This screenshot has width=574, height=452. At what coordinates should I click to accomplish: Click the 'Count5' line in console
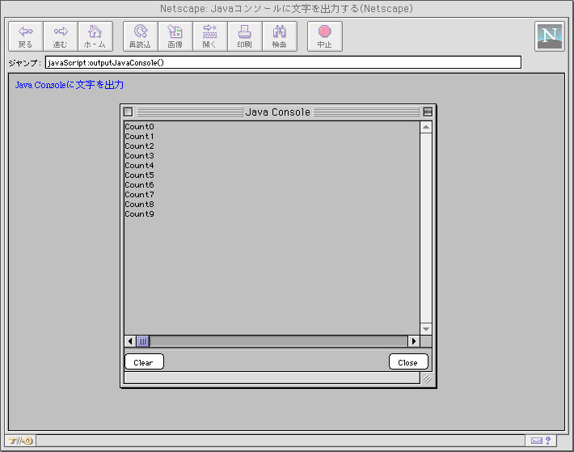coord(140,175)
